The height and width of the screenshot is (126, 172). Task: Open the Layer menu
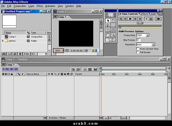coord(31,6)
